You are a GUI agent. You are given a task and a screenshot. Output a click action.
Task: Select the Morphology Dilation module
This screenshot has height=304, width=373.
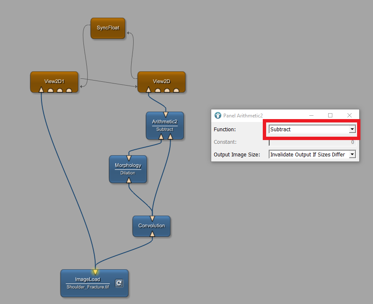pos(128,169)
